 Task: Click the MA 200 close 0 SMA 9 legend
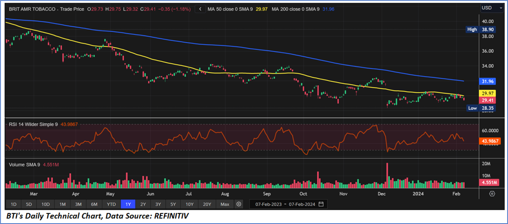coord(296,9)
